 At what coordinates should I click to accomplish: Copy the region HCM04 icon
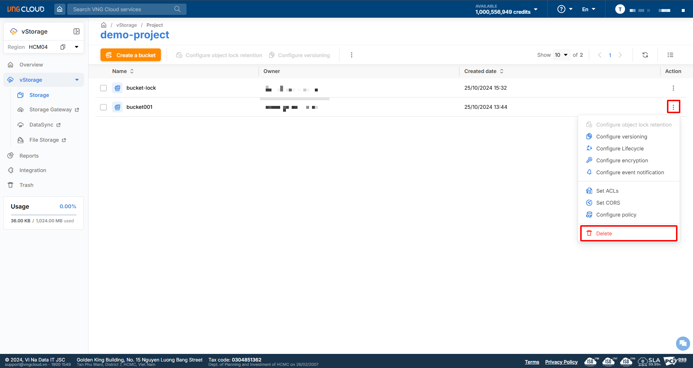coord(63,47)
